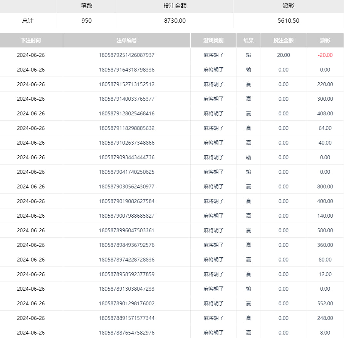Click the total bet amount 8730.00
Viewport: 344px width, 338px height.
click(175, 21)
